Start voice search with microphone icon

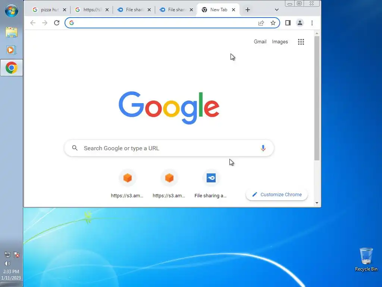coord(263,148)
